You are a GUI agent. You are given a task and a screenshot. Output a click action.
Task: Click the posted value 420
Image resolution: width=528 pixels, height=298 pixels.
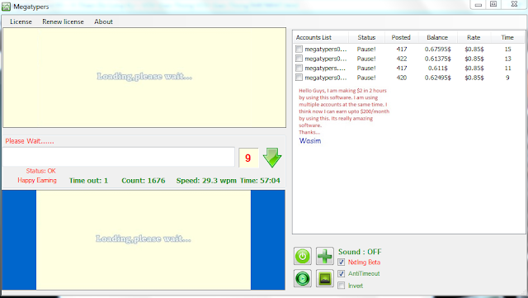tap(402, 78)
